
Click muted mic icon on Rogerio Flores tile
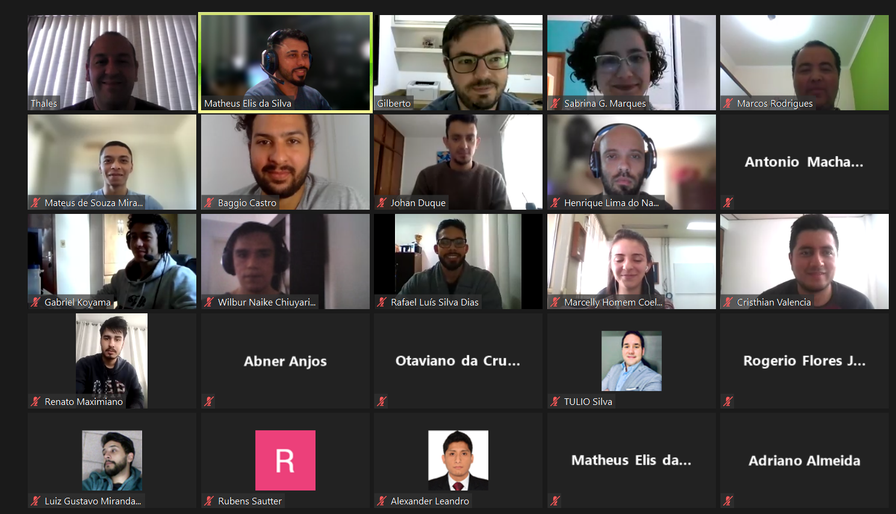coord(728,401)
